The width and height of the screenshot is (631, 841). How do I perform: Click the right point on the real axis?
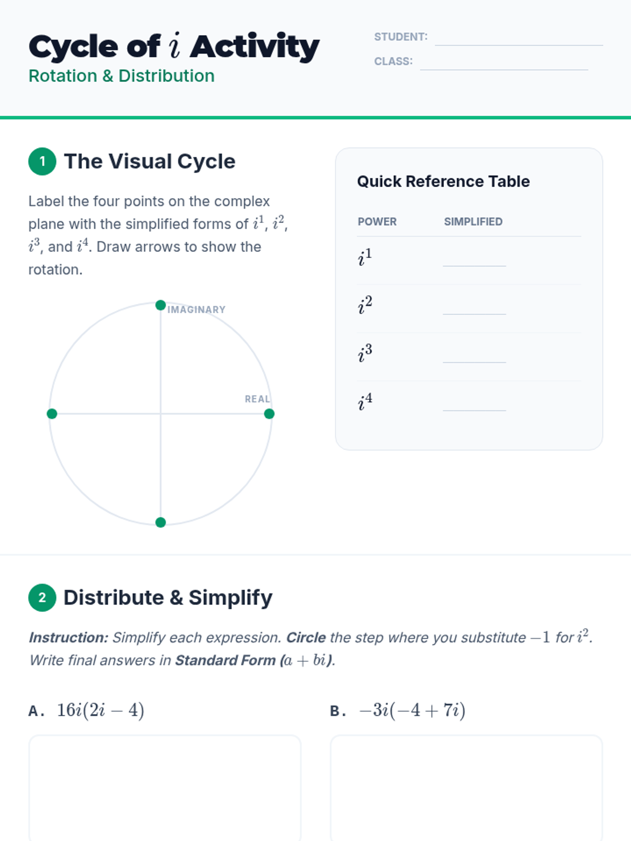click(269, 414)
